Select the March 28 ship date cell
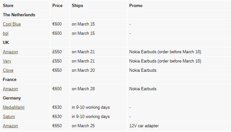The height and width of the screenshot is (132, 231). [x=83, y=89]
